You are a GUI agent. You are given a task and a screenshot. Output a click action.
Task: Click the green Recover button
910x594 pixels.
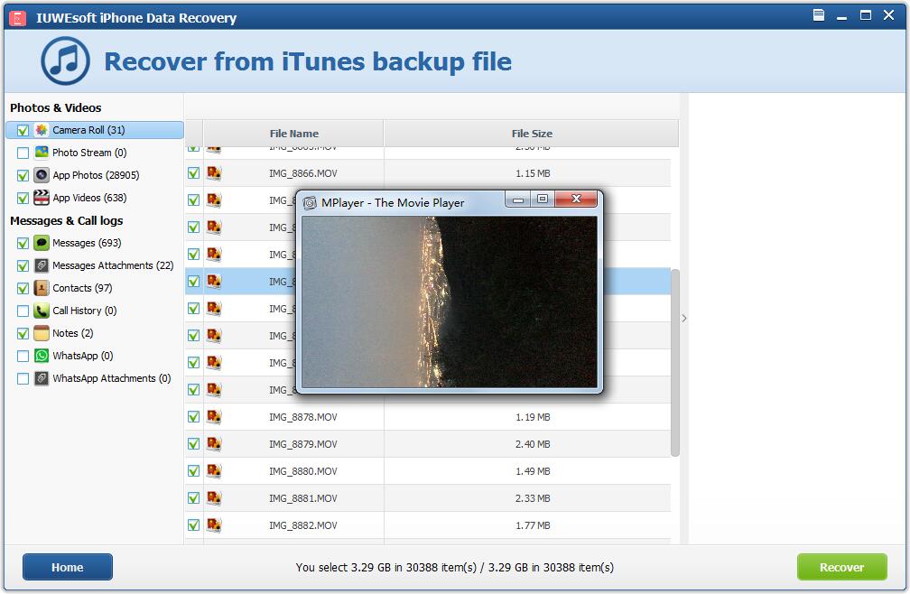click(842, 567)
